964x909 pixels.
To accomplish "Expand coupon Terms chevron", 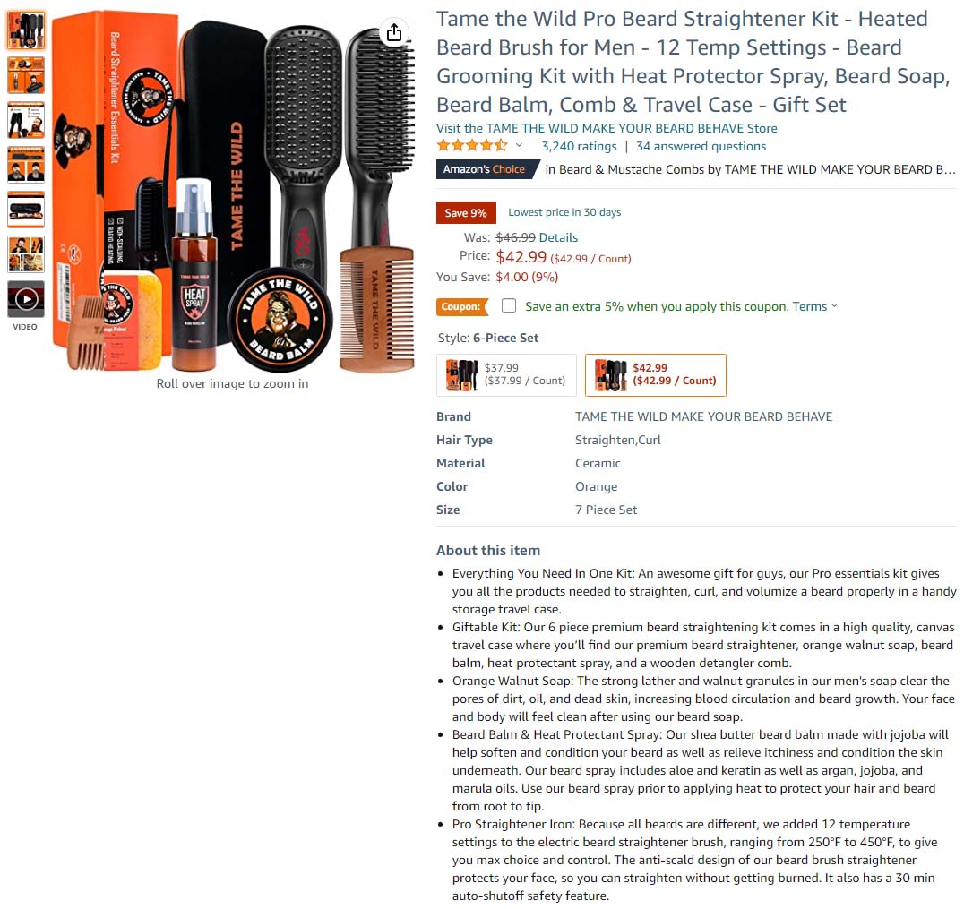I will (834, 305).
